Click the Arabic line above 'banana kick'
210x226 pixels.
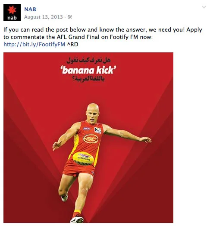pyautogui.click(x=88, y=60)
